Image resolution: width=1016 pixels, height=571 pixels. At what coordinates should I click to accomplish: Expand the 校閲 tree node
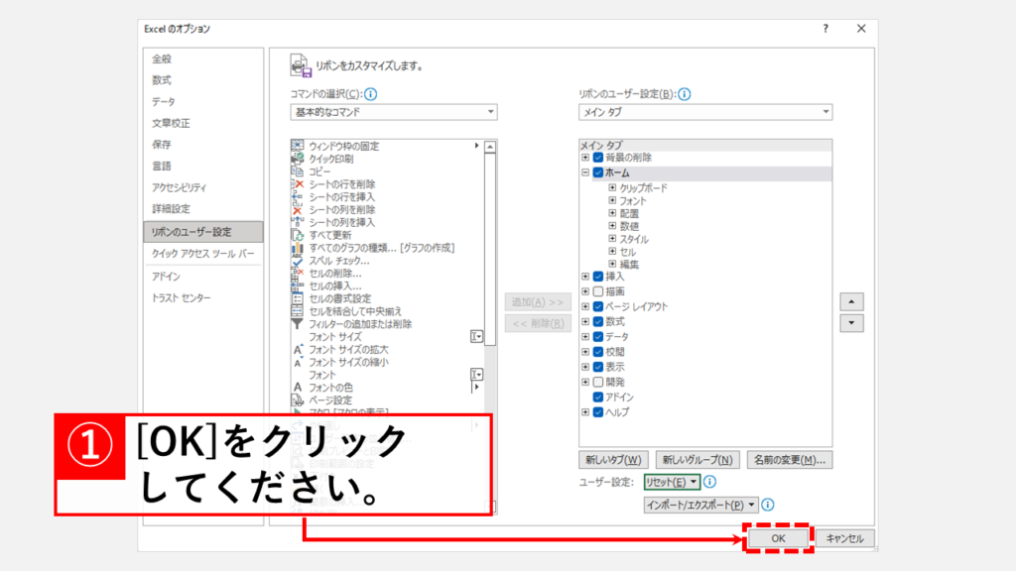[x=585, y=352]
